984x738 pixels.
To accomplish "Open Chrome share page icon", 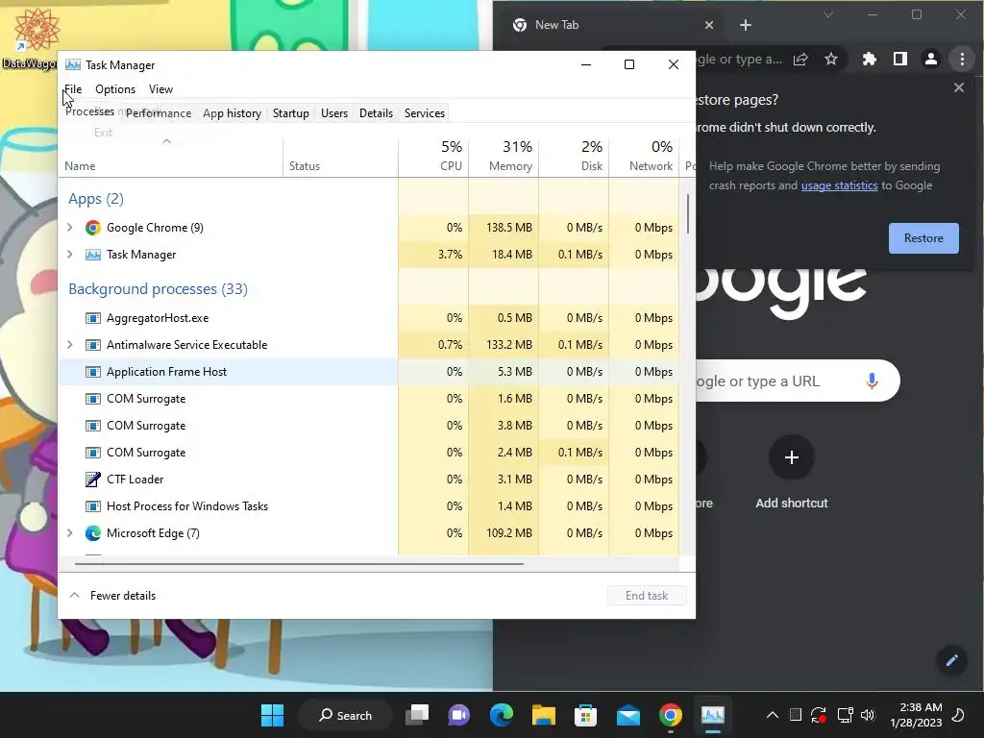I will click(800, 59).
